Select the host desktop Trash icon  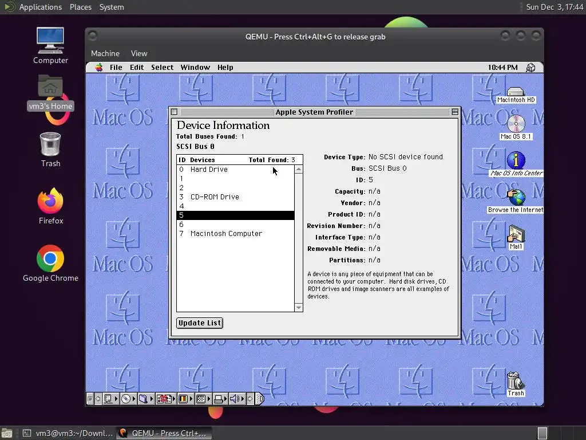tap(50, 150)
